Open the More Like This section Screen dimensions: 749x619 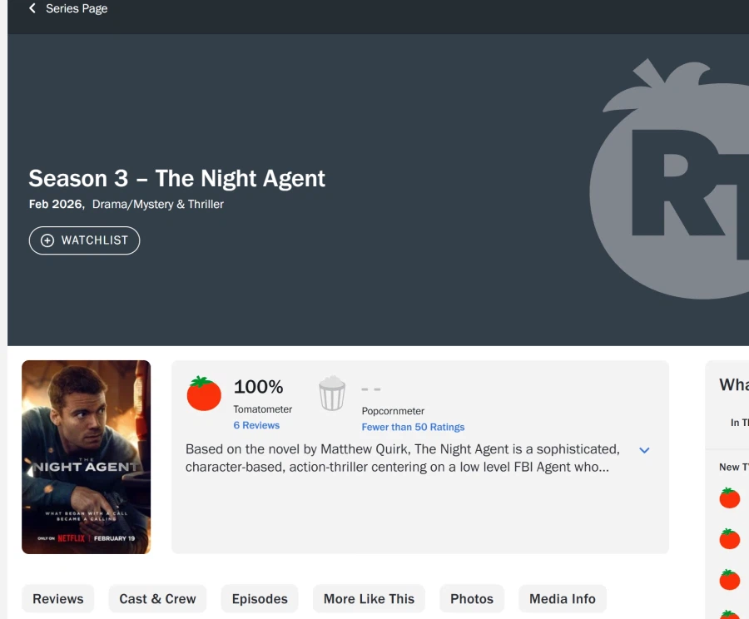[369, 599]
